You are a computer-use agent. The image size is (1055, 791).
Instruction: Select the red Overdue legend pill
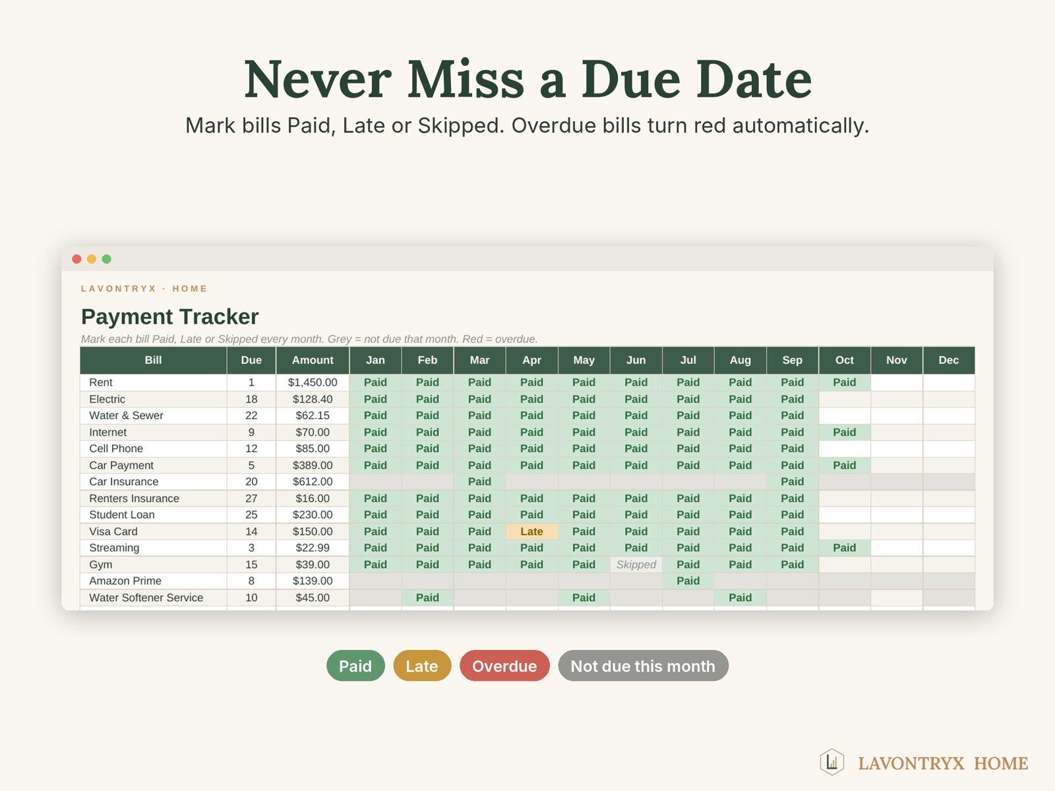[x=504, y=666]
